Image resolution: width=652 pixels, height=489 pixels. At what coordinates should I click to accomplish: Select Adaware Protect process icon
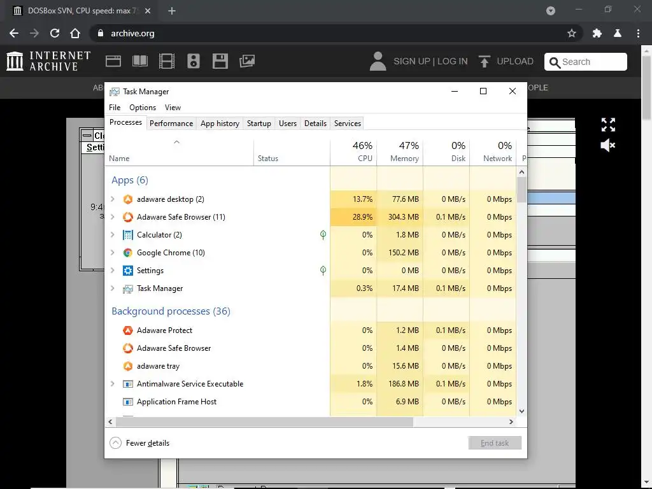(127, 330)
